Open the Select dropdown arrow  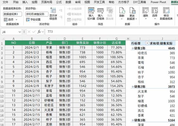[x=155, y=19]
